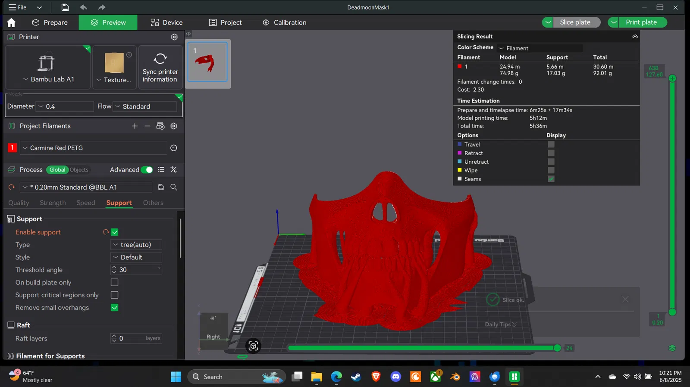Image resolution: width=690 pixels, height=387 pixels.
Task: Collapse the Slicing Result panel
Action: click(635, 37)
